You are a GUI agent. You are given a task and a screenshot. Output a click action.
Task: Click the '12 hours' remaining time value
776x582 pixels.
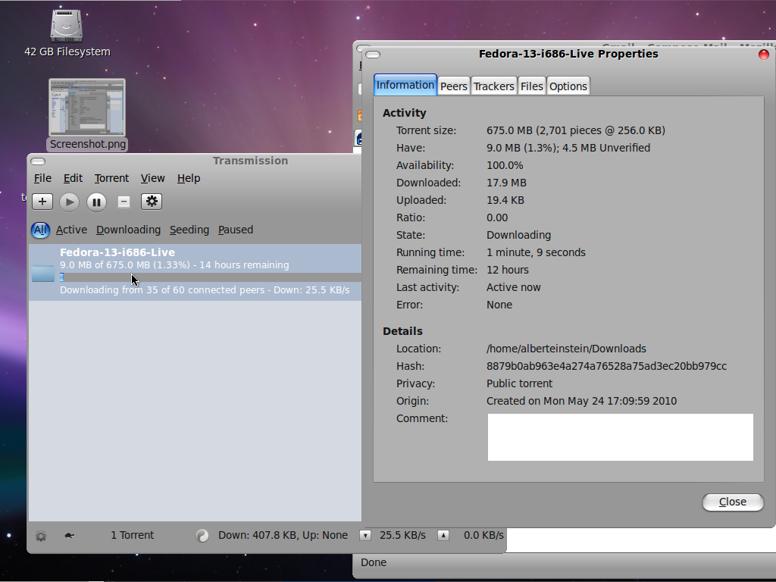(x=508, y=271)
